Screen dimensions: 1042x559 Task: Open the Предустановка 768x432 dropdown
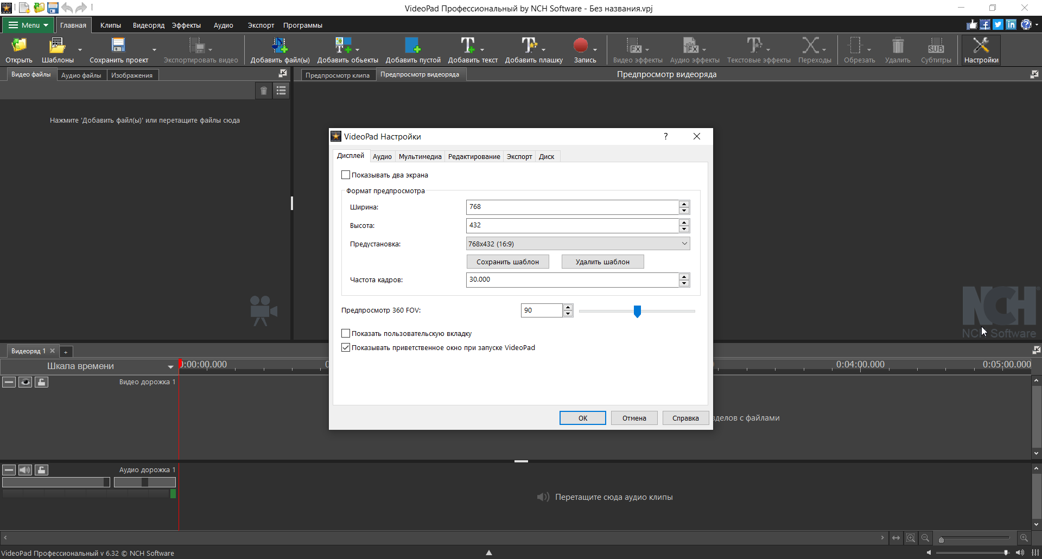coord(577,244)
